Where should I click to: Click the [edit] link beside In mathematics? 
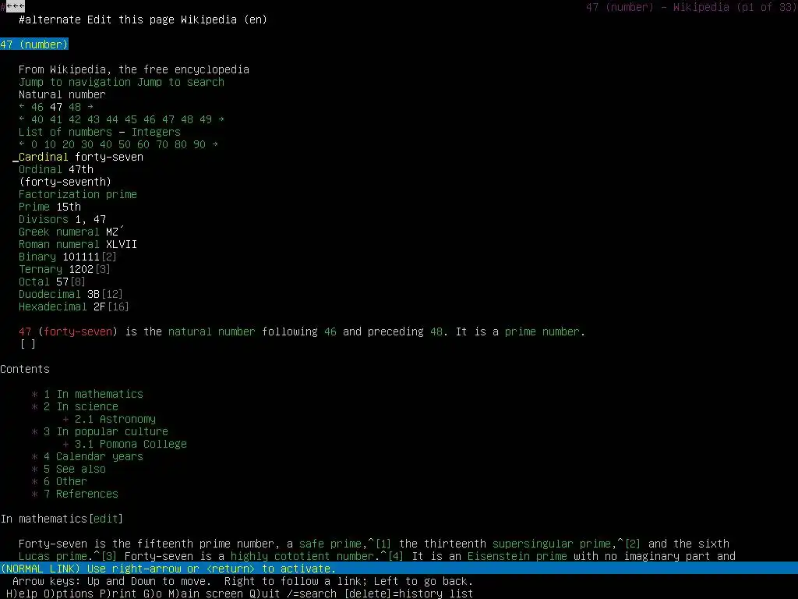[106, 519]
